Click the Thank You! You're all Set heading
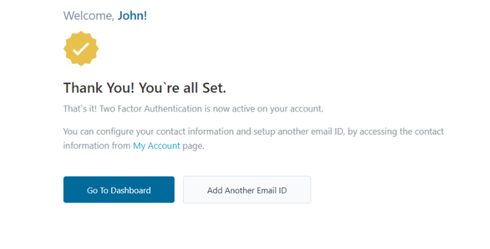This screenshot has width=490, height=249. click(x=144, y=88)
